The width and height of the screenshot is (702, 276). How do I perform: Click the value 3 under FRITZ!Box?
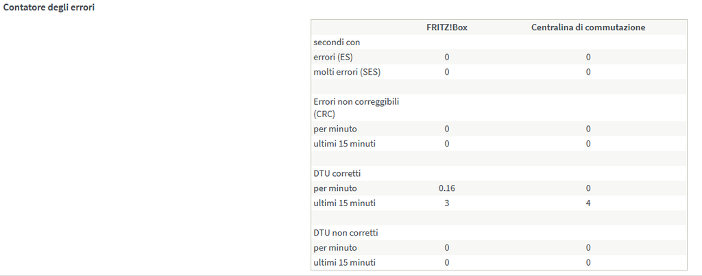point(446,203)
